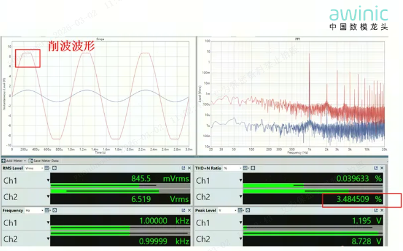Pop out the THD+N Ratio meter panel
Image resolution: width=403 pixels, height=251 pixels.
(376, 168)
